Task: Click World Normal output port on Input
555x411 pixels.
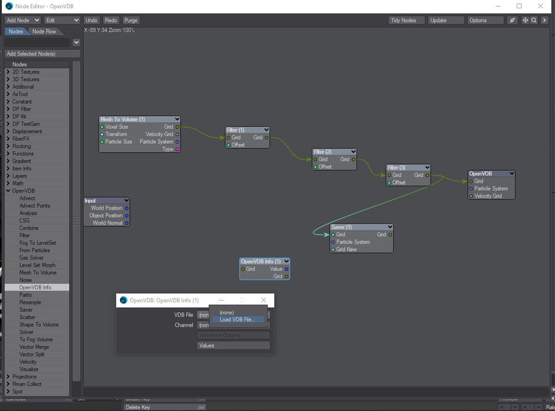Action: click(127, 223)
